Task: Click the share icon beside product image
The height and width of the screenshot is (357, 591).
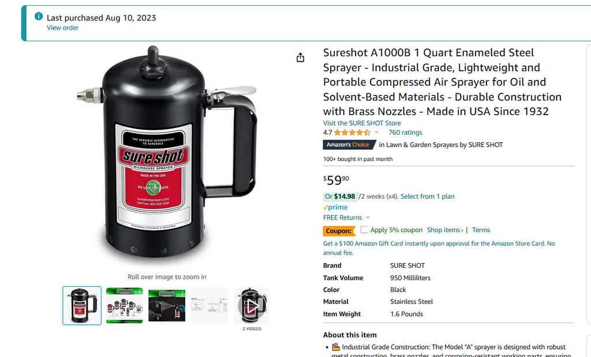Action: click(x=300, y=57)
